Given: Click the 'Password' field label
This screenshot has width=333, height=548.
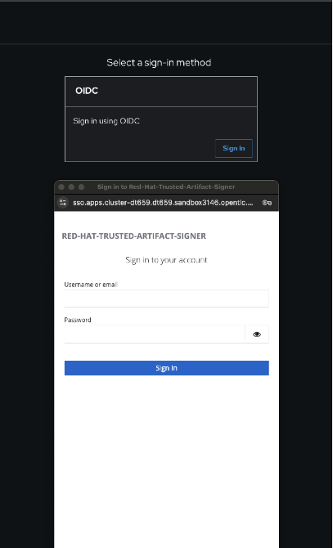Looking at the screenshot, I should tap(78, 320).
